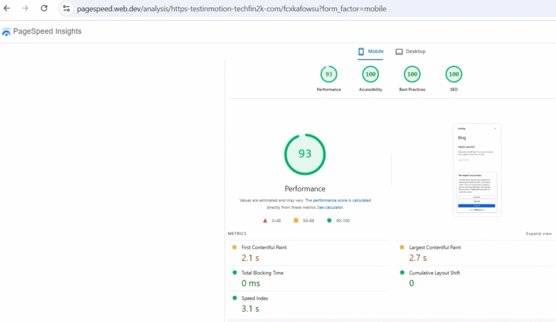Click green dot beside Total Blocking Time
Image resolution: width=556 pixels, height=322 pixels.
click(235, 273)
